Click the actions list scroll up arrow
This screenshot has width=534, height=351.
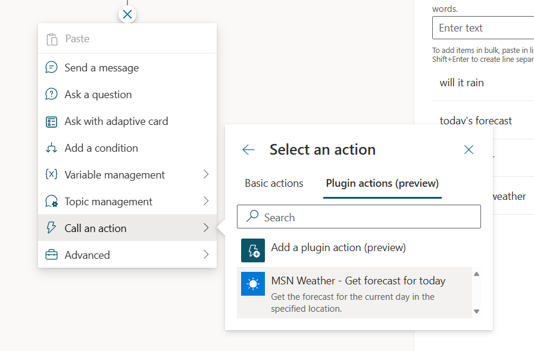[x=476, y=274]
